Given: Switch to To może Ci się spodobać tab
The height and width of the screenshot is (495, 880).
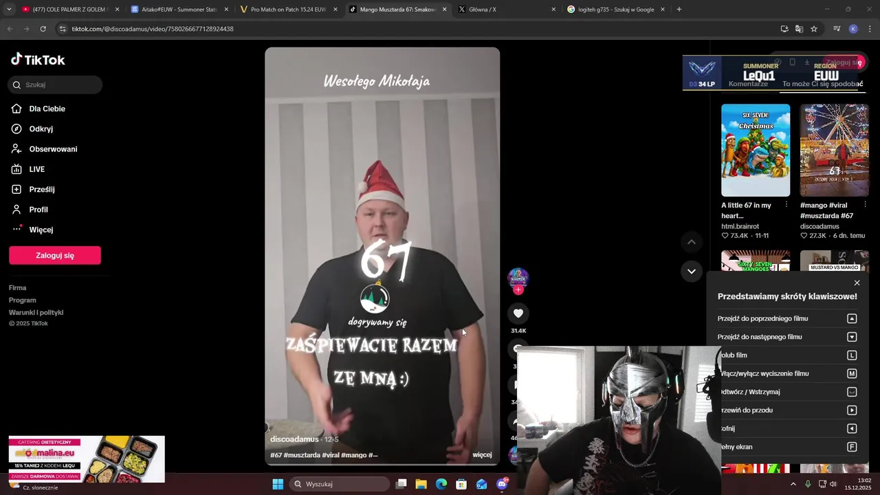Looking at the screenshot, I should 822,84.
